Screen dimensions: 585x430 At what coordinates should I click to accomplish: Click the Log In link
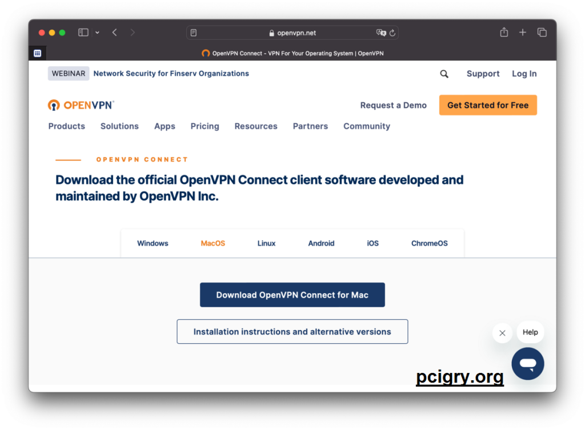pos(524,74)
